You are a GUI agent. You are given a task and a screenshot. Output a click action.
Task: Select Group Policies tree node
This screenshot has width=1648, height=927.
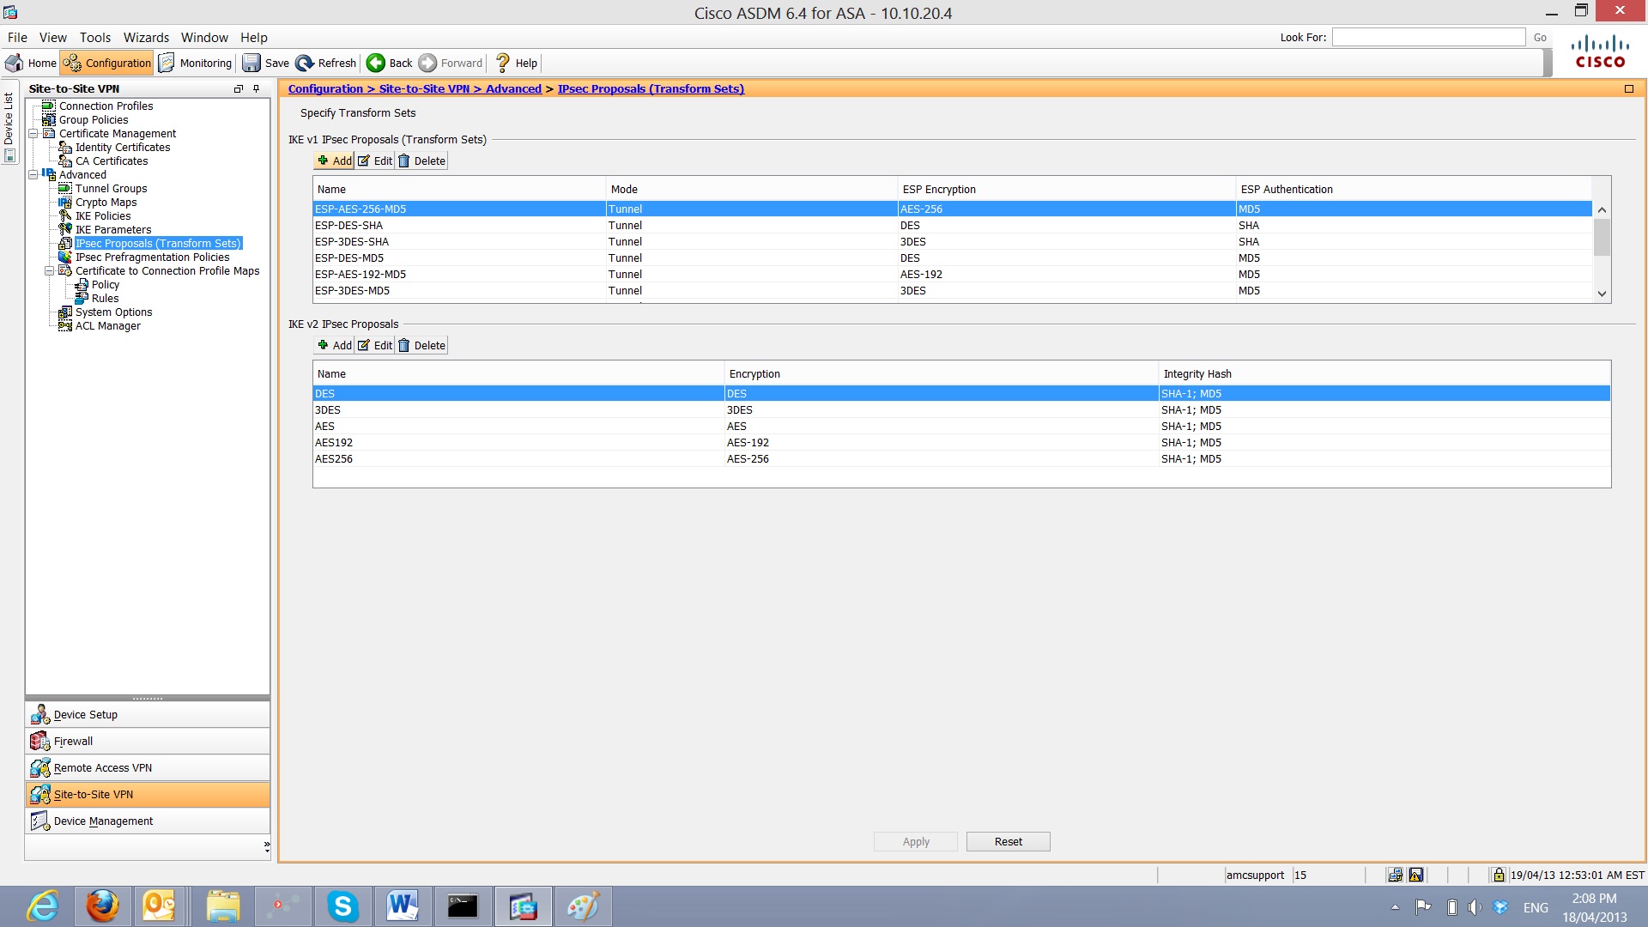(x=94, y=119)
